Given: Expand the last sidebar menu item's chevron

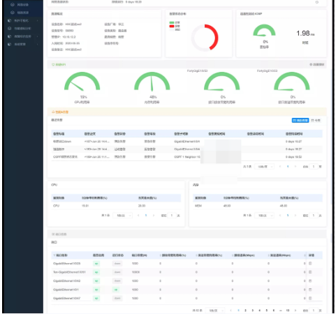Looking at the screenshot, I should tap(37, 44).
